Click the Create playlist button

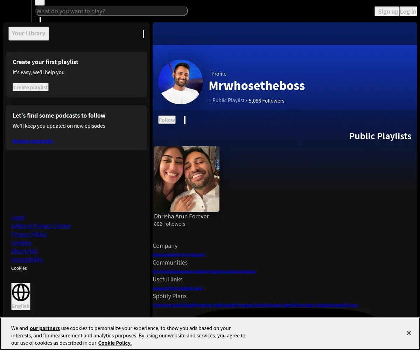click(30, 87)
